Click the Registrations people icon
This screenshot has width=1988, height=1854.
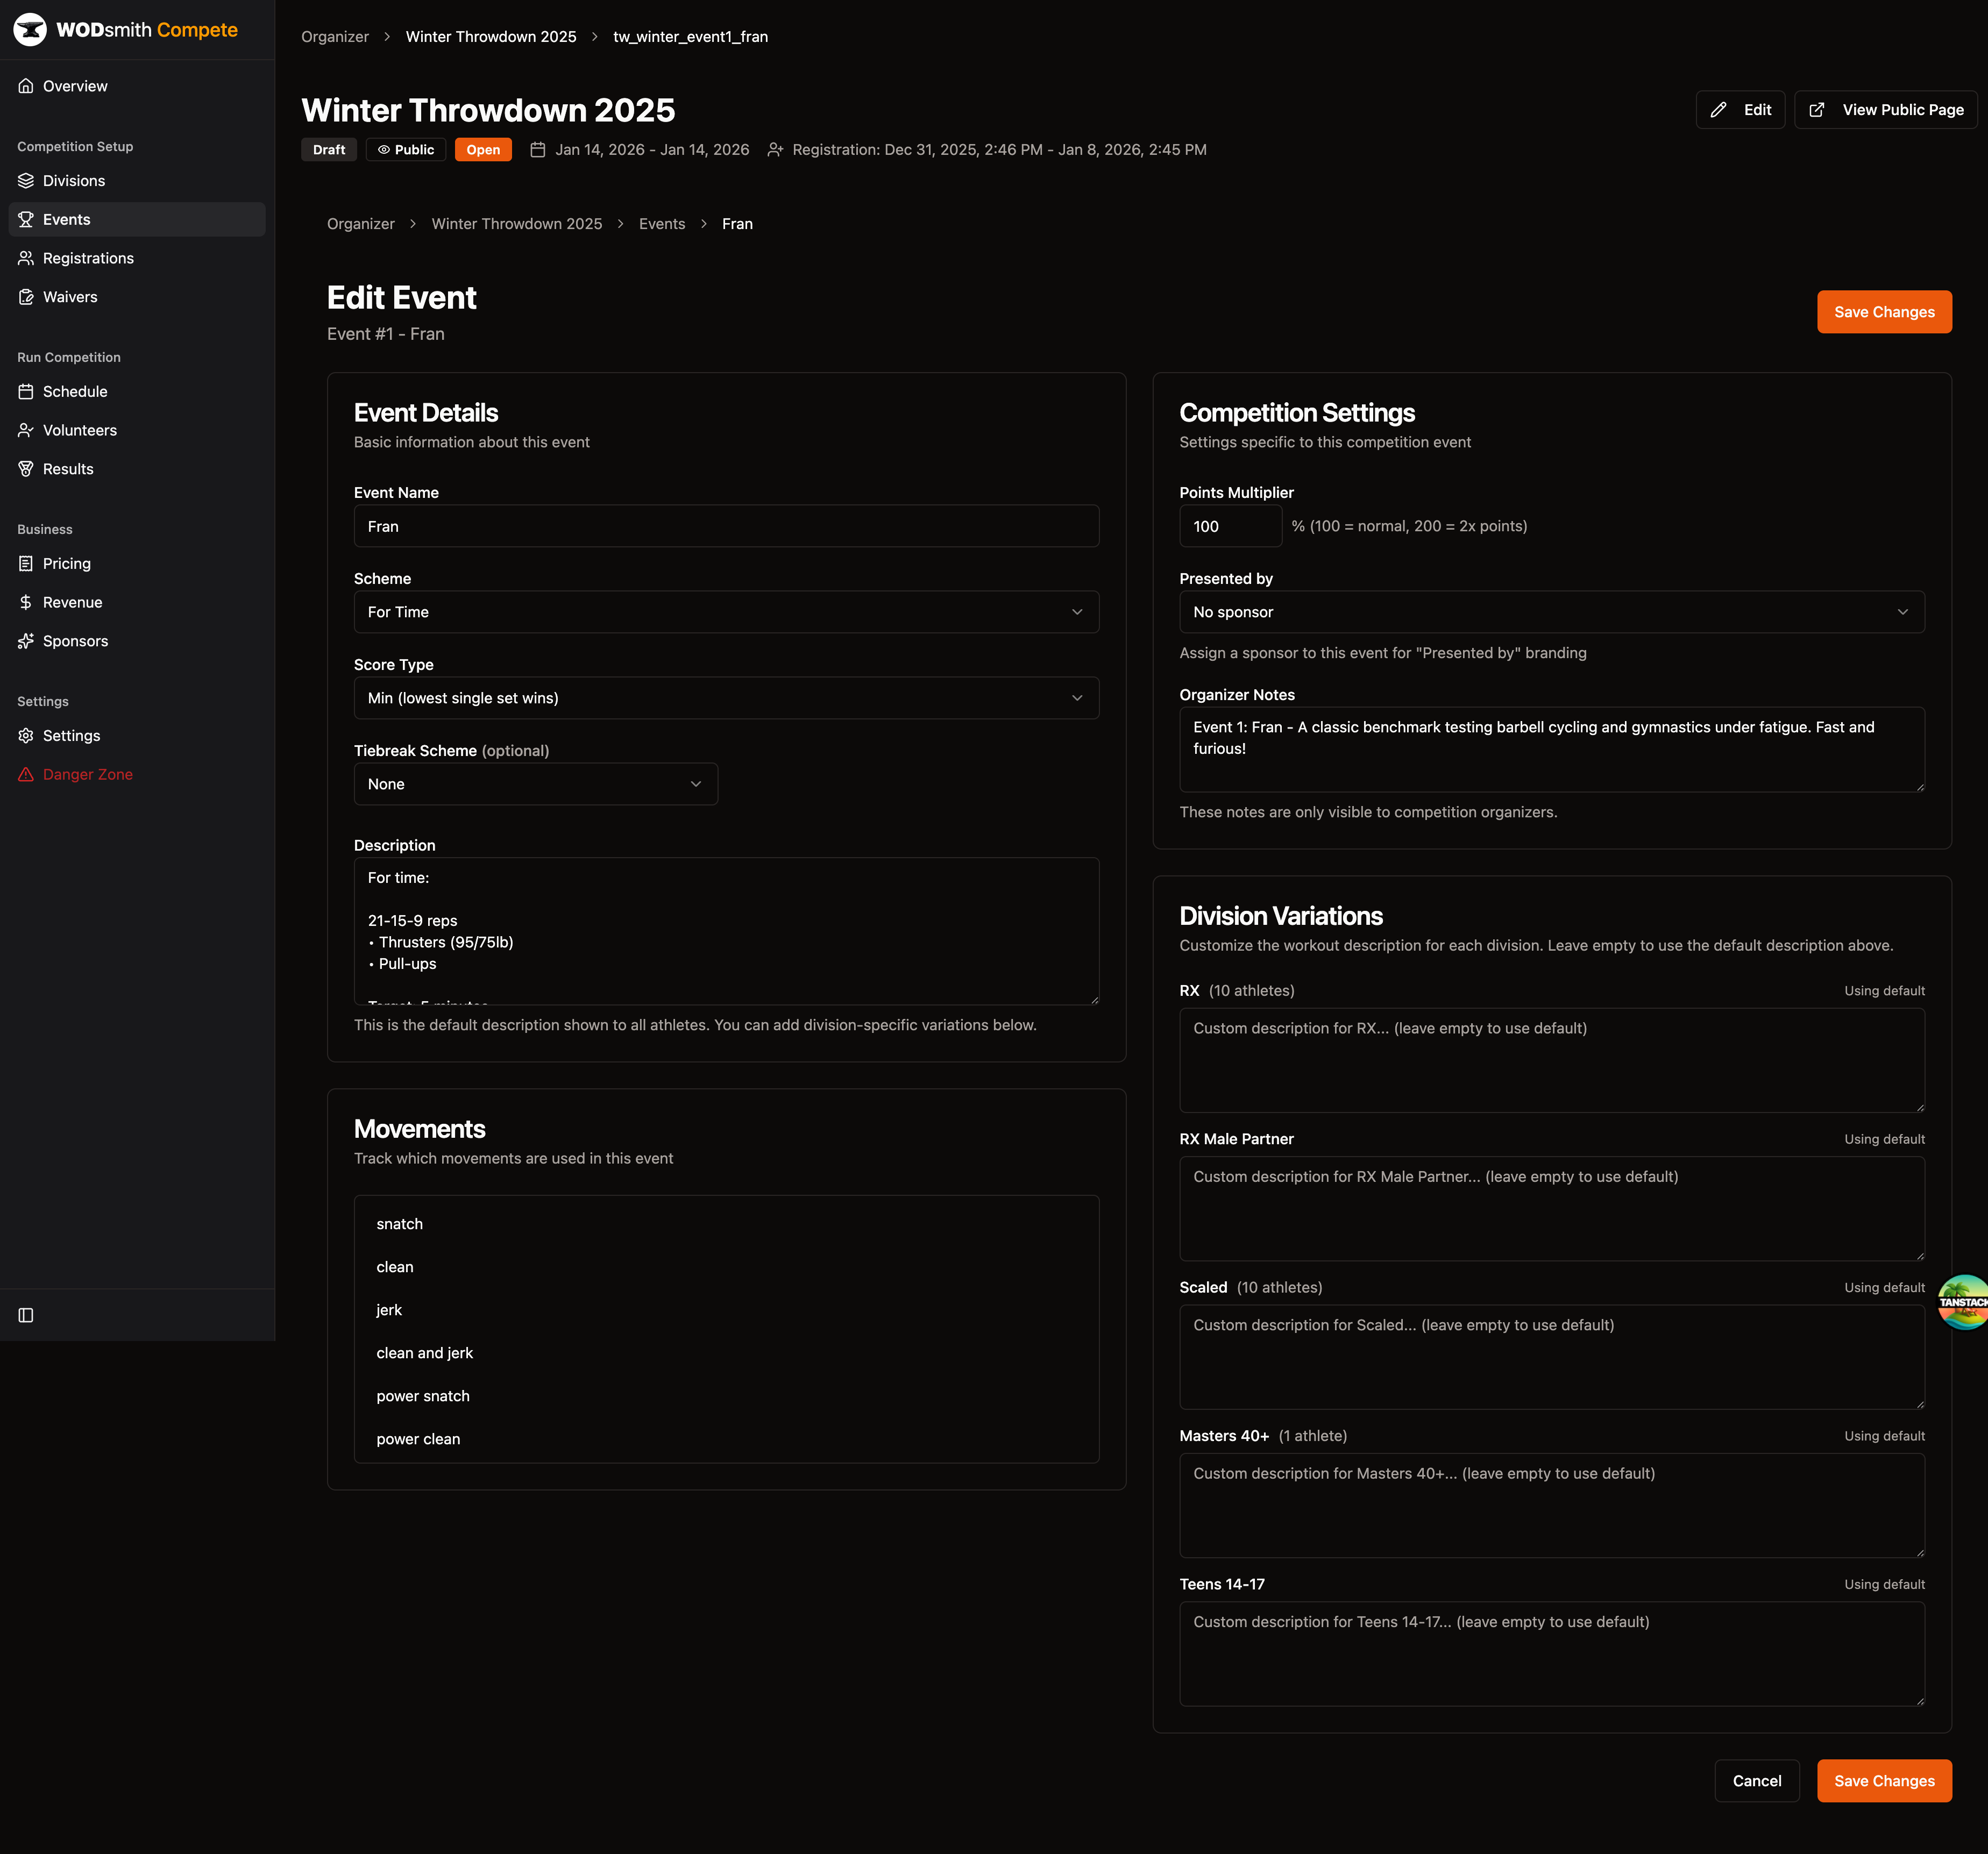(26, 258)
